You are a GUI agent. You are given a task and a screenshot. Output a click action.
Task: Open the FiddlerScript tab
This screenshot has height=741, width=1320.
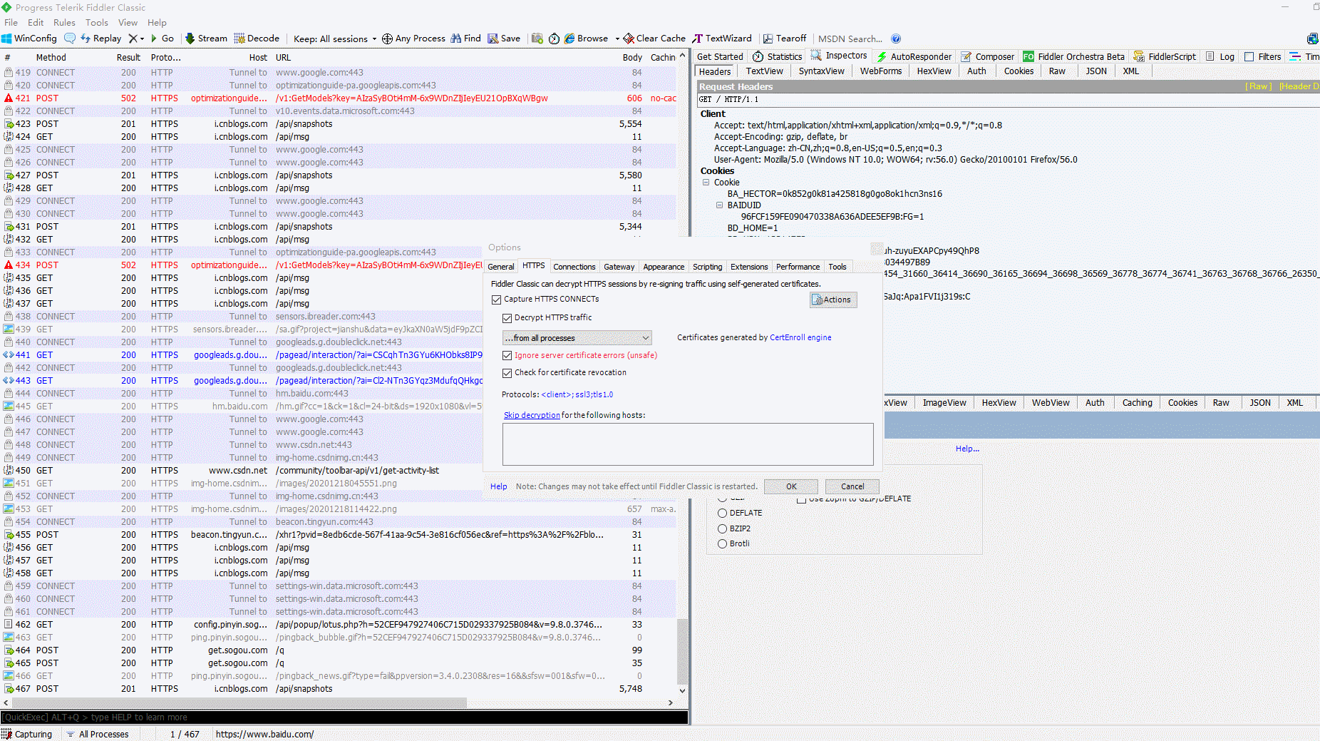[1165, 56]
